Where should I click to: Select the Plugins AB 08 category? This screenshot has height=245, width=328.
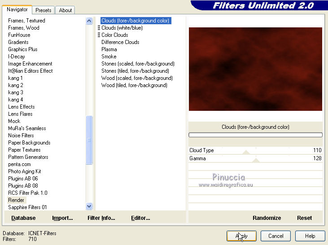23,186
